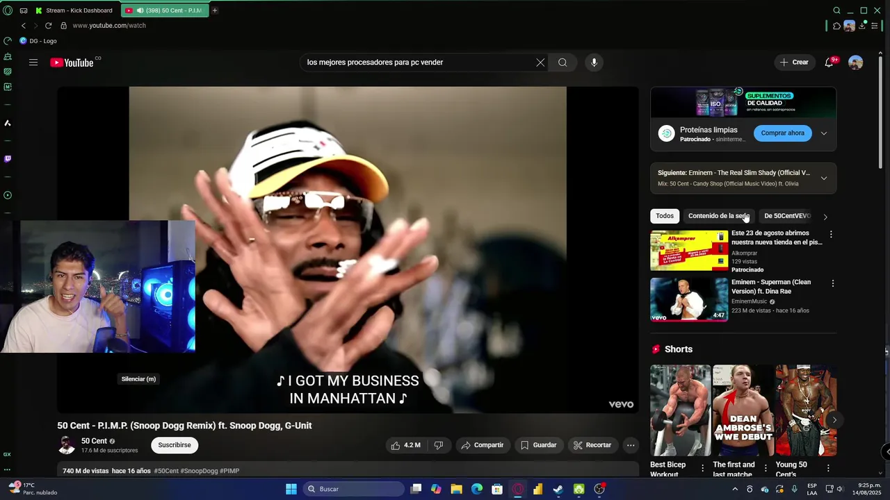Go to the YouTube home logo
Screen dimensions: 890x500
72,62
